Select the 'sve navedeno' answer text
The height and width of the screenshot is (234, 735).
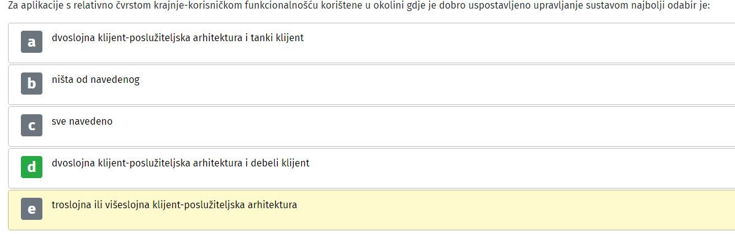click(82, 121)
